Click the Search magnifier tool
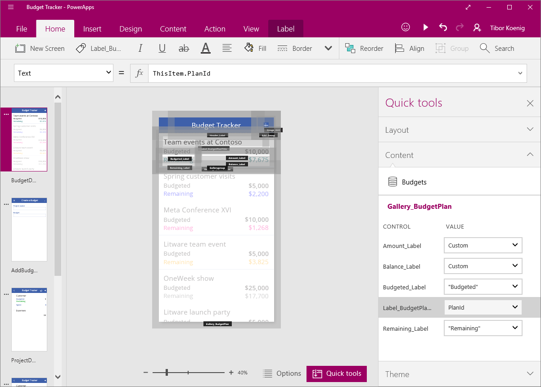 497,48
